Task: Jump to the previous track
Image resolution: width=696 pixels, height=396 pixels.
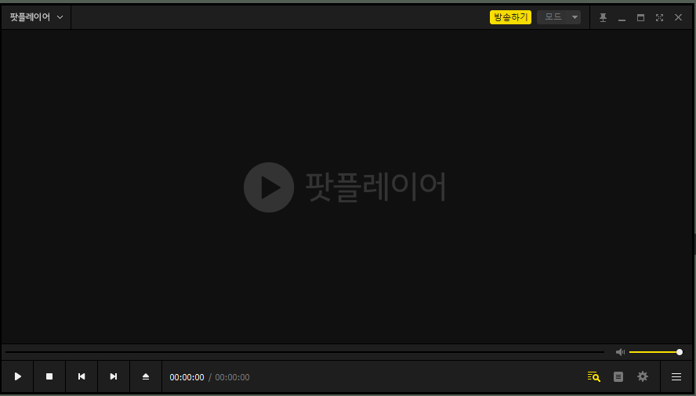Action: pyautogui.click(x=82, y=376)
